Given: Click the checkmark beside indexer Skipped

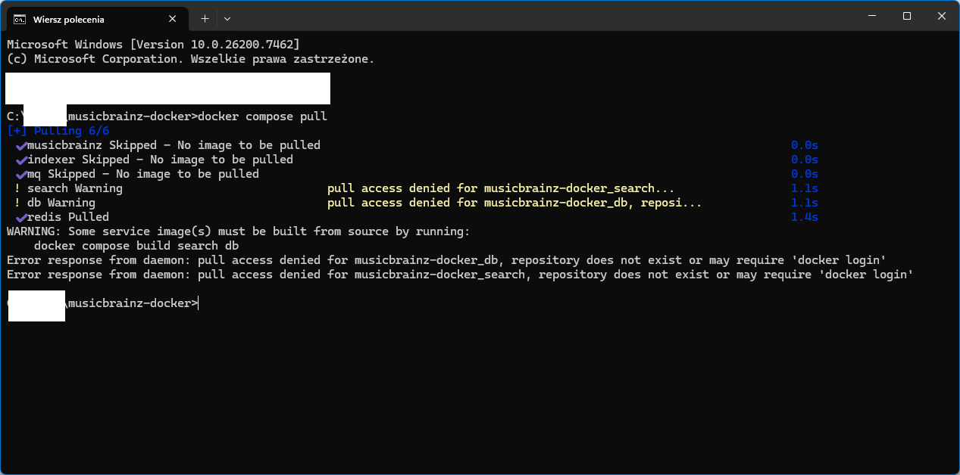Looking at the screenshot, I should point(21,160).
